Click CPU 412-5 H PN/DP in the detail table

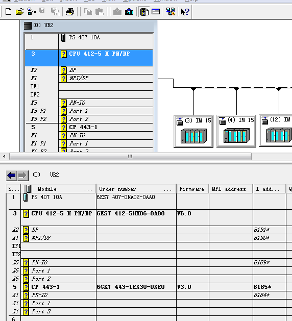(61, 213)
